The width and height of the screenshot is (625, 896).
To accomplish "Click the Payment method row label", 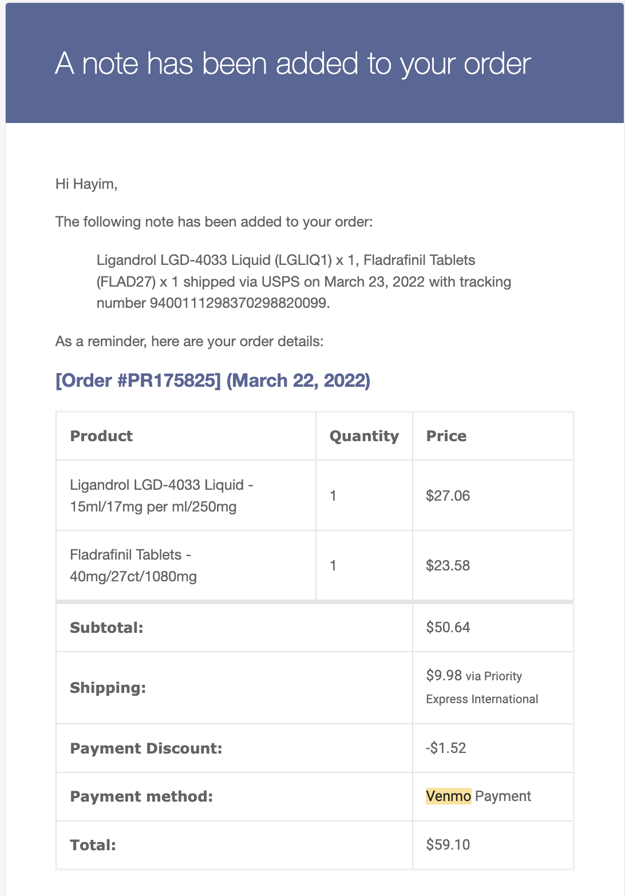I will [141, 796].
